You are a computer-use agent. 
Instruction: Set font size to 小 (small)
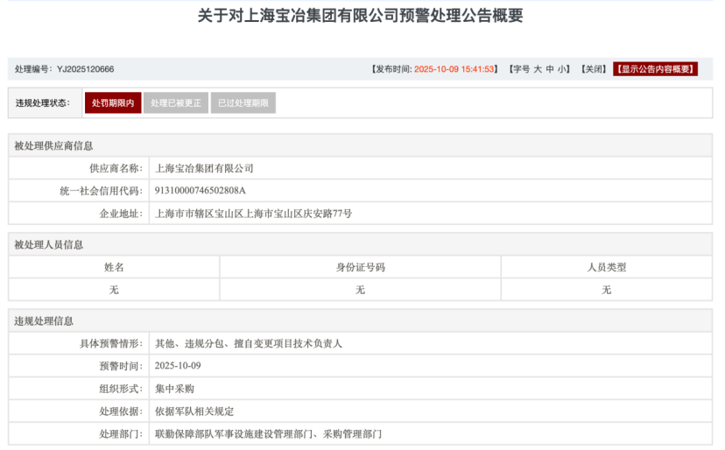(563, 69)
